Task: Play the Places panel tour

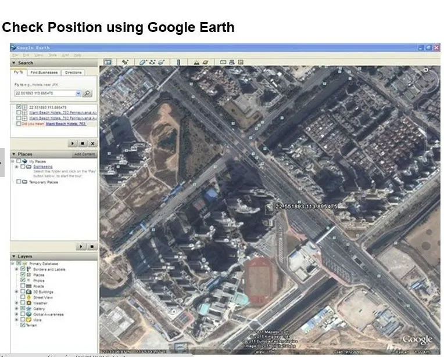Action: pyautogui.click(x=81, y=246)
